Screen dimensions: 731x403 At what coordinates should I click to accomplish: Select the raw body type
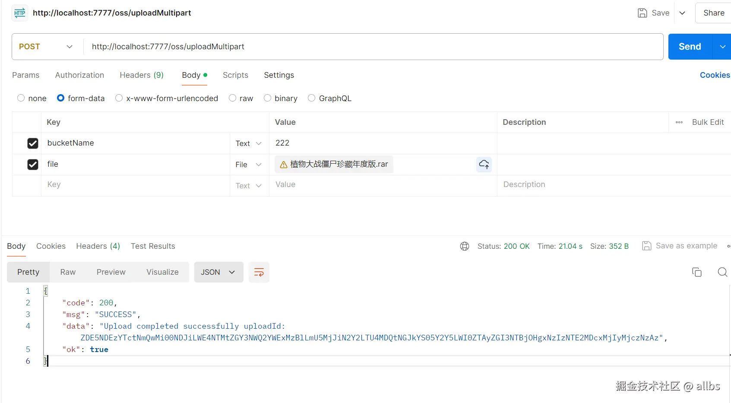[233, 98]
